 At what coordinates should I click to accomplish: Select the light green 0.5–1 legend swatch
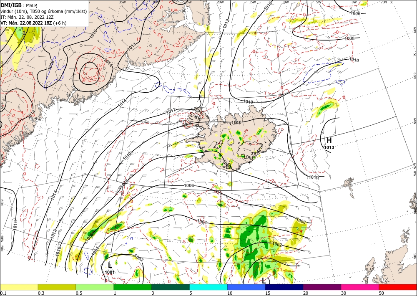tap(95, 287)
